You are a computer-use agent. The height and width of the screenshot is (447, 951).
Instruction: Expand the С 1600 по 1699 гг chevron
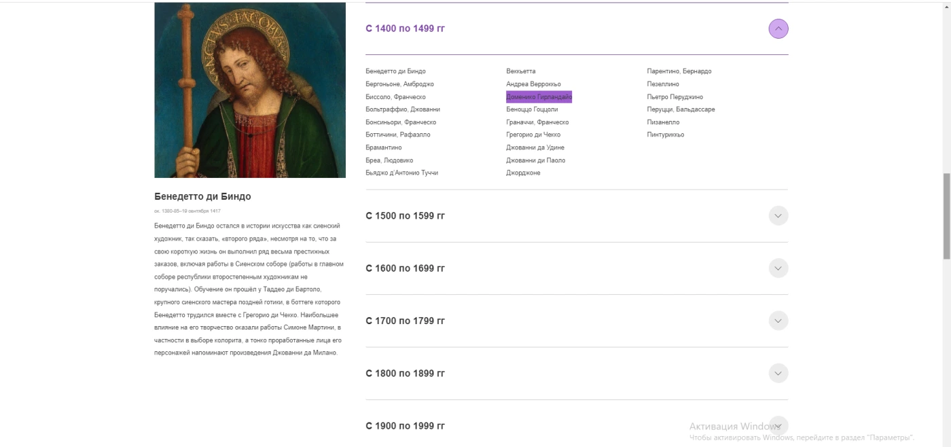(778, 268)
